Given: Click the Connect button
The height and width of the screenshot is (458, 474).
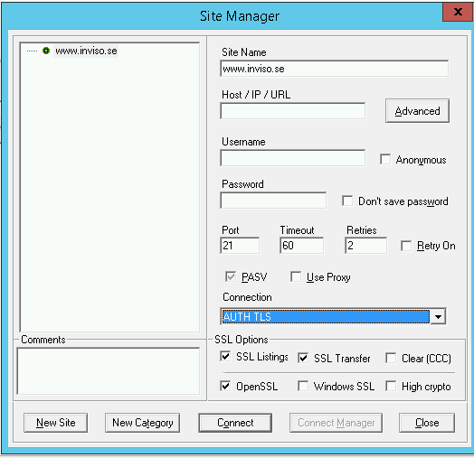Looking at the screenshot, I should (235, 423).
